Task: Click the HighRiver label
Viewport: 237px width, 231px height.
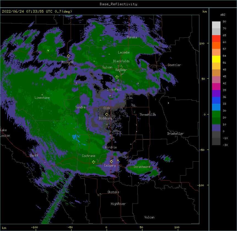Action: pyautogui.click(x=118, y=204)
